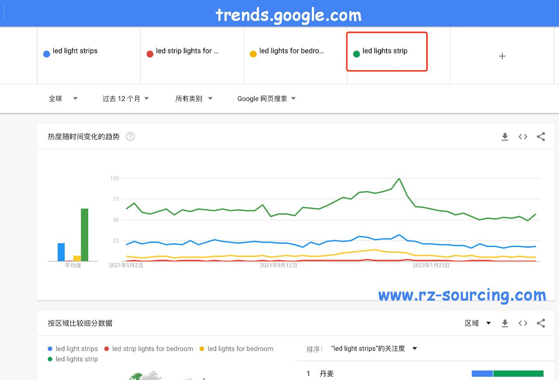559x380 pixels.
Task: Expand the sort-by 关注度 dropdown
Action: point(374,349)
